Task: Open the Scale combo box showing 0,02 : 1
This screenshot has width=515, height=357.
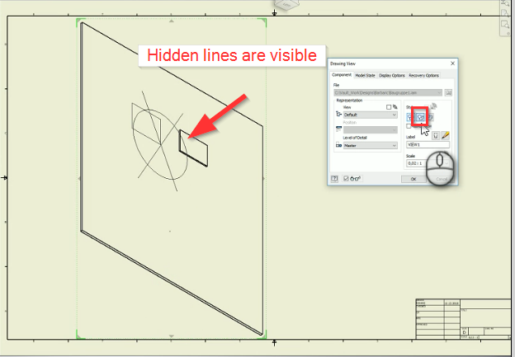Action: pos(428,163)
